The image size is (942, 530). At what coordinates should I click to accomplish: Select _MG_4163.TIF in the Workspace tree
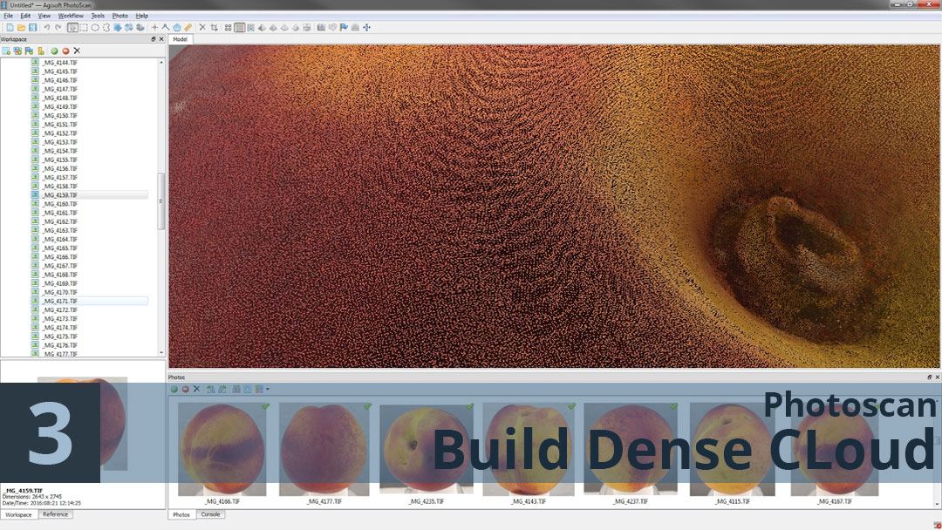coord(60,230)
